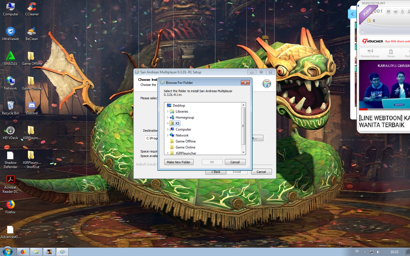The width and height of the screenshot is (410, 256).
Task: Select Homegroup in the folder tree
Action: 182,117
